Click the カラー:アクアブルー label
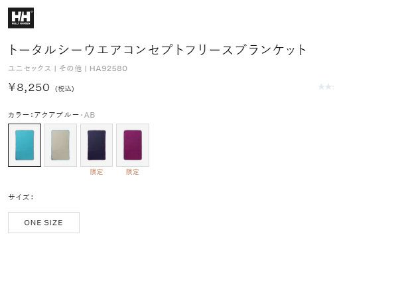Image resolution: width=398 pixels, height=299 pixels. (x=44, y=115)
